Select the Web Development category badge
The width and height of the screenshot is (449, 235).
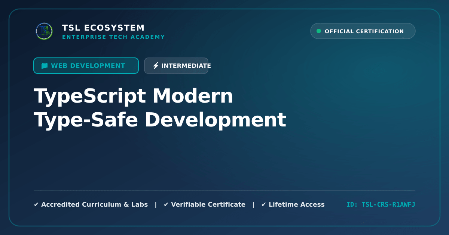pyautogui.click(x=86, y=66)
